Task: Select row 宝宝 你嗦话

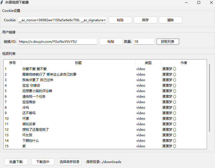Action: pyautogui.click(x=105, y=85)
